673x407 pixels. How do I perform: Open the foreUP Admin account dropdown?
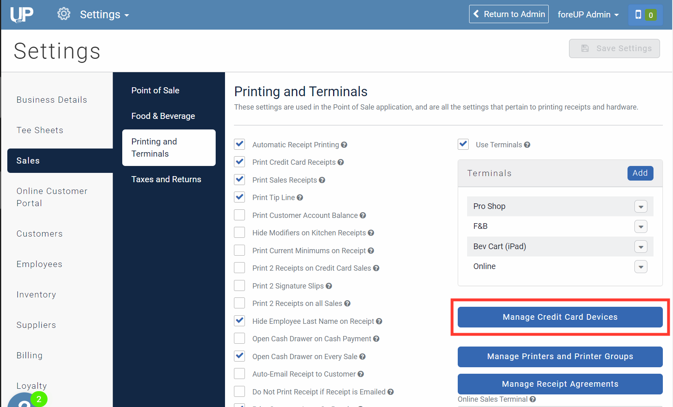(x=588, y=14)
